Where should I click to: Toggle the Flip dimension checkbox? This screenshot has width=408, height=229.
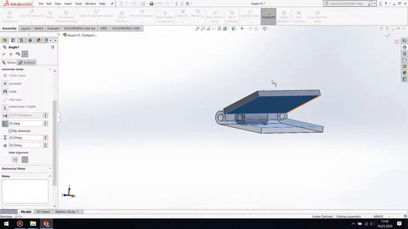10,131
